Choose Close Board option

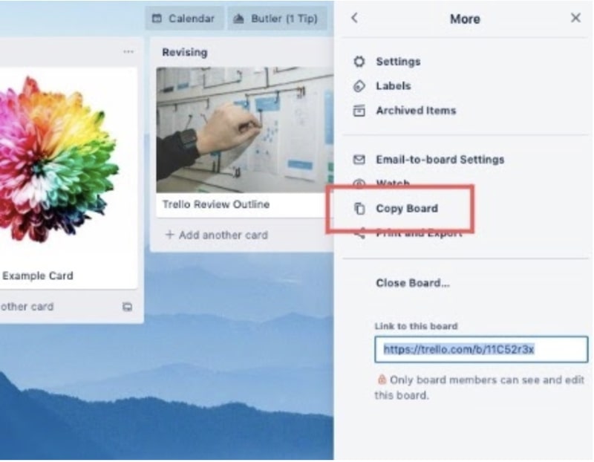point(413,283)
